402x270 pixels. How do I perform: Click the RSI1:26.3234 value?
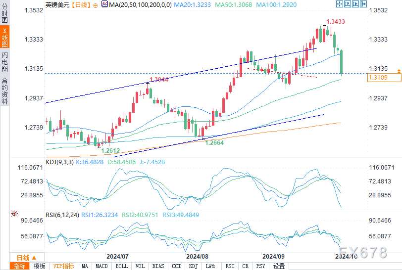(x=100, y=215)
